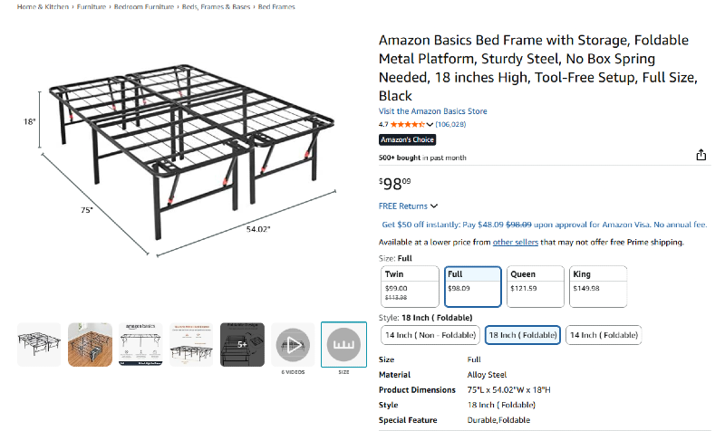
Task: Open the 5+ more images thumbnail
Action: 242,345
